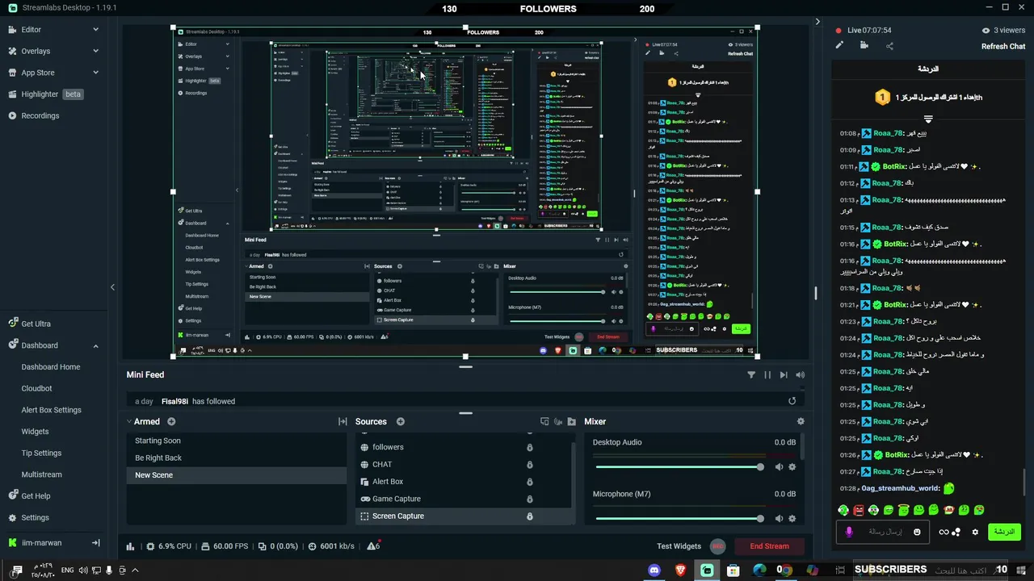Toggle lock on Screen Capture source

tap(530, 516)
